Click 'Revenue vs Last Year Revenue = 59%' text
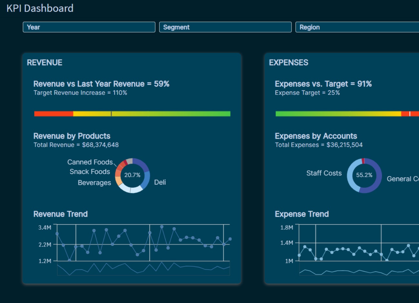This screenshot has width=419, height=303. [x=101, y=84]
